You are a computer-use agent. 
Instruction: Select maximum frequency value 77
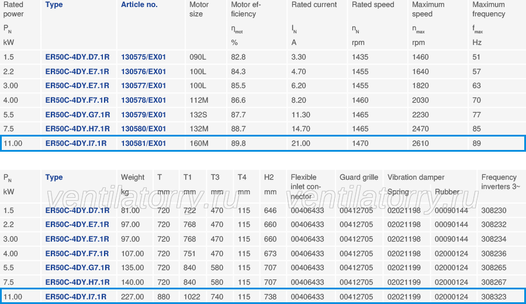click(x=476, y=115)
